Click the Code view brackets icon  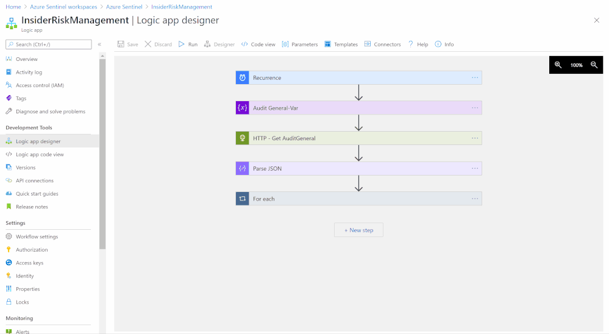coord(244,44)
